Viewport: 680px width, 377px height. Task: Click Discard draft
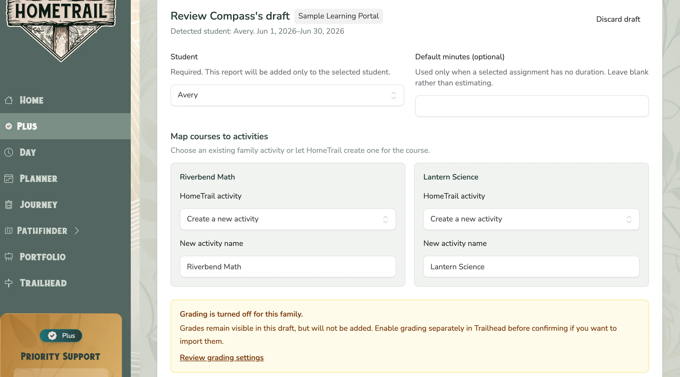(x=618, y=19)
